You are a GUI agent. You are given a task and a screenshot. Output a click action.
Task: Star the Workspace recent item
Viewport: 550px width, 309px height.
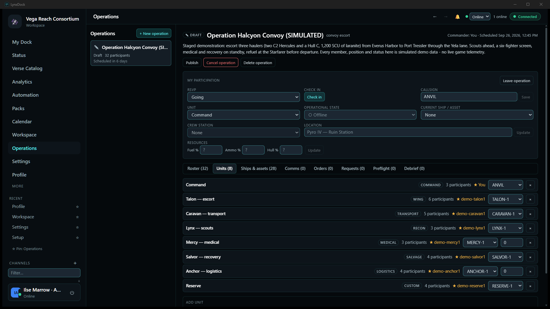pos(77,217)
